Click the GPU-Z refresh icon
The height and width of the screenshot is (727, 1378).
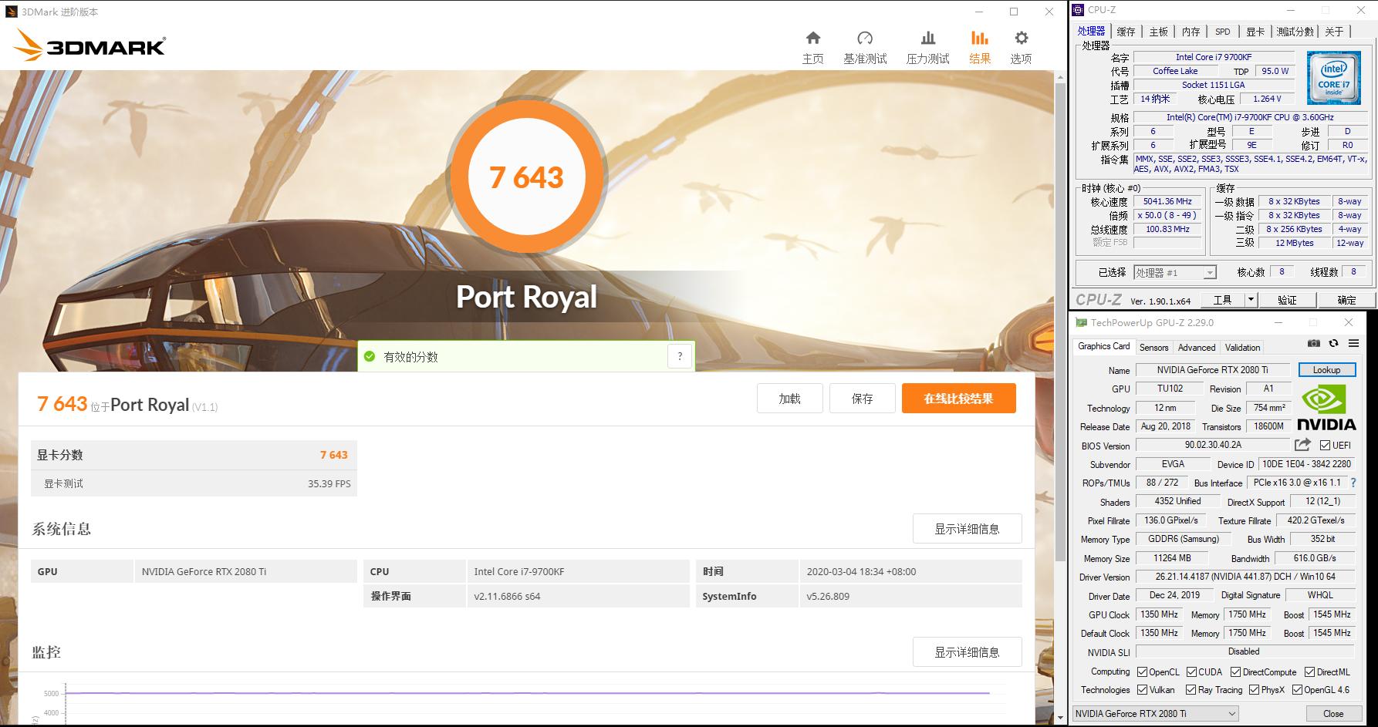[1333, 343]
